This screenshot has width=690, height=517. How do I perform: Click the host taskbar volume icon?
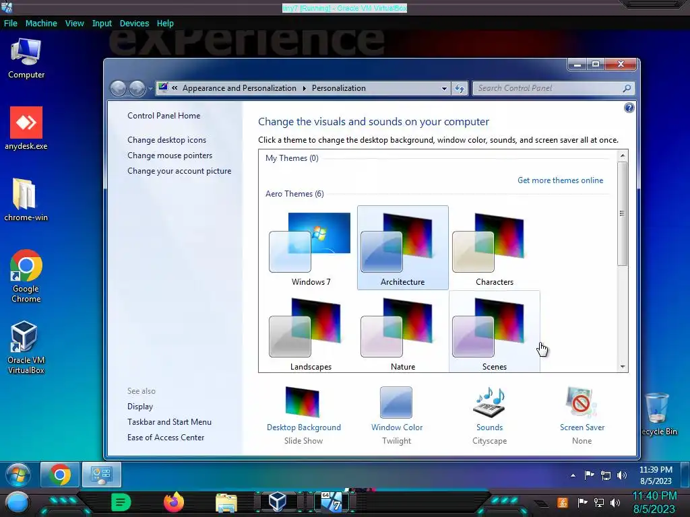[x=615, y=502]
